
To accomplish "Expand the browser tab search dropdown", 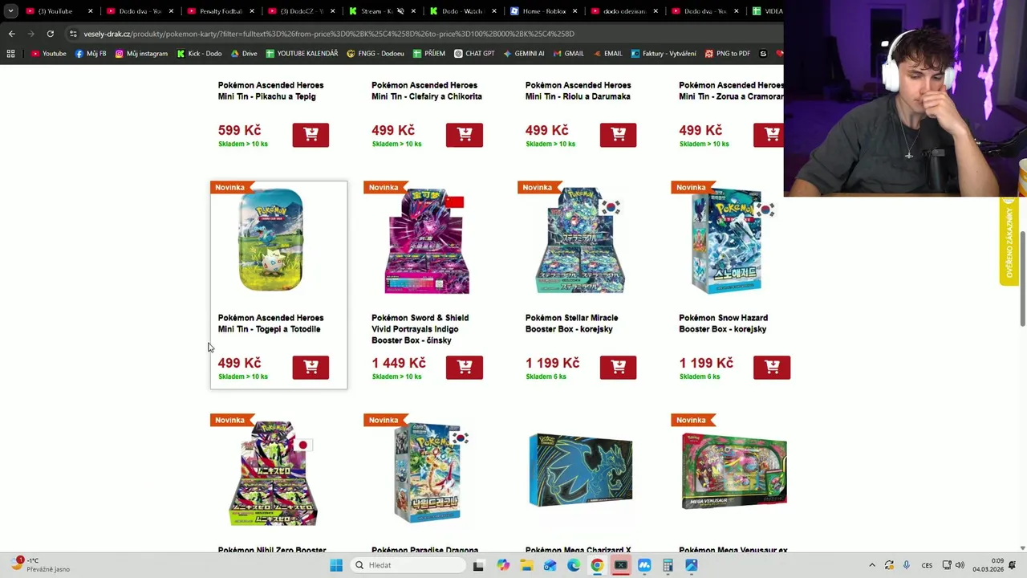I will (x=10, y=11).
